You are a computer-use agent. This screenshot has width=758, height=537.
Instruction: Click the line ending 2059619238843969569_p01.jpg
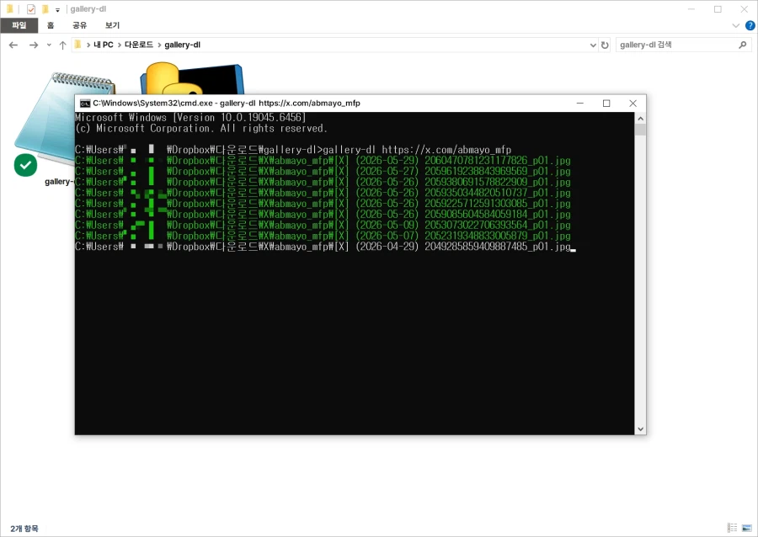[x=323, y=172]
